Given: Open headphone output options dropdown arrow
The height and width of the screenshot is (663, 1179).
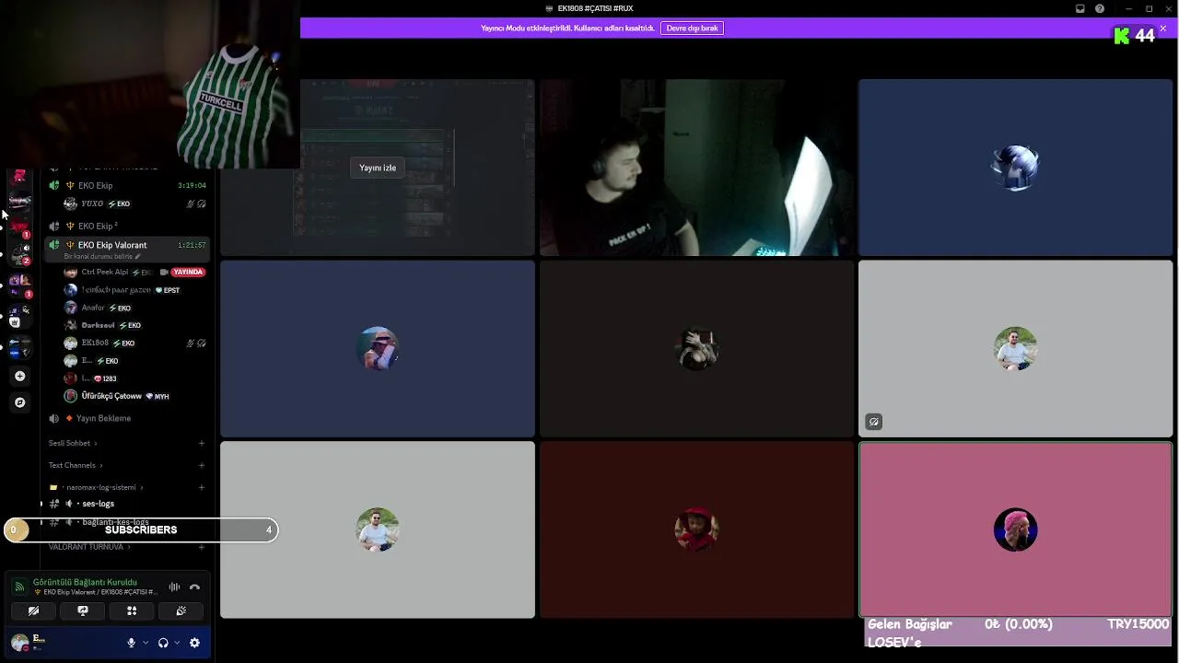Looking at the screenshot, I should [x=176, y=643].
